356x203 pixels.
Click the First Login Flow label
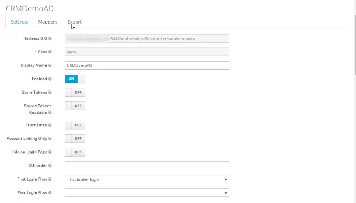click(x=32, y=179)
